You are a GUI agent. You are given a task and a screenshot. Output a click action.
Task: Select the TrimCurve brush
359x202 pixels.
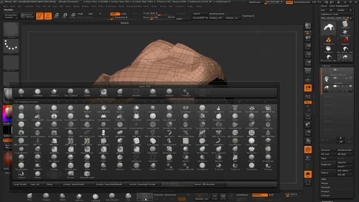235,167
